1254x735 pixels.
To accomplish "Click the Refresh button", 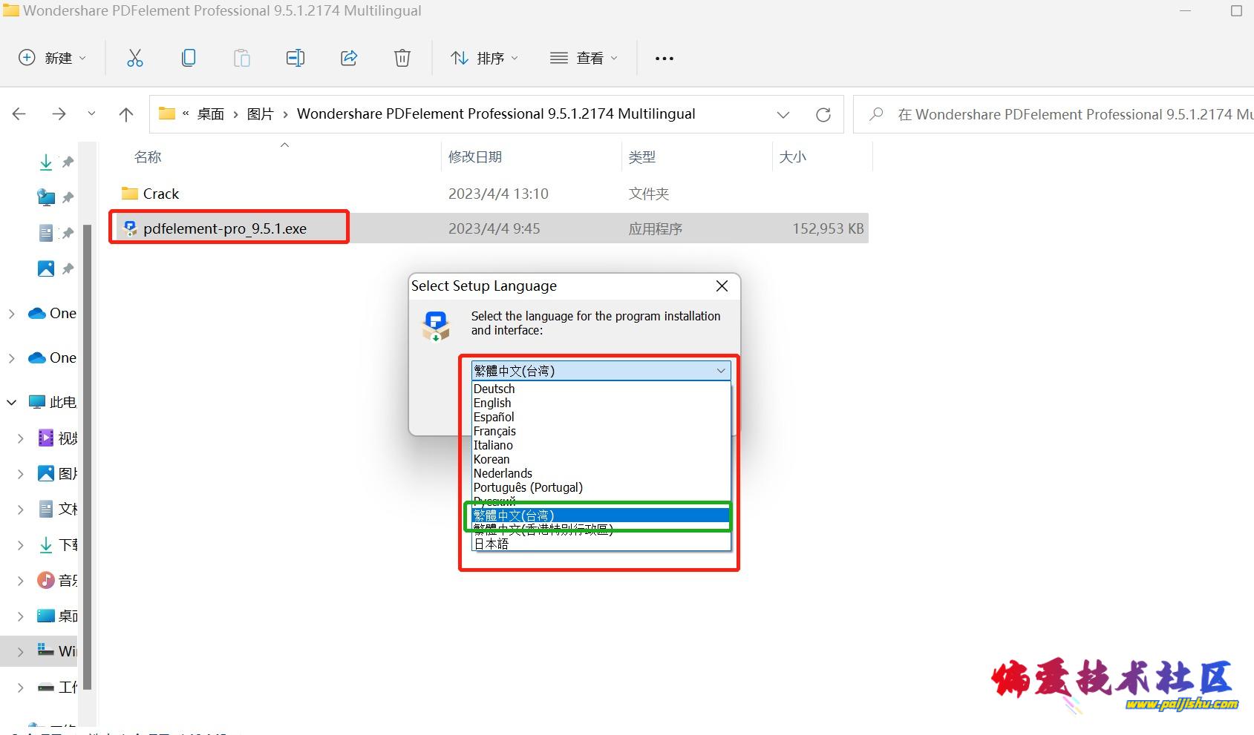I will pos(823,115).
